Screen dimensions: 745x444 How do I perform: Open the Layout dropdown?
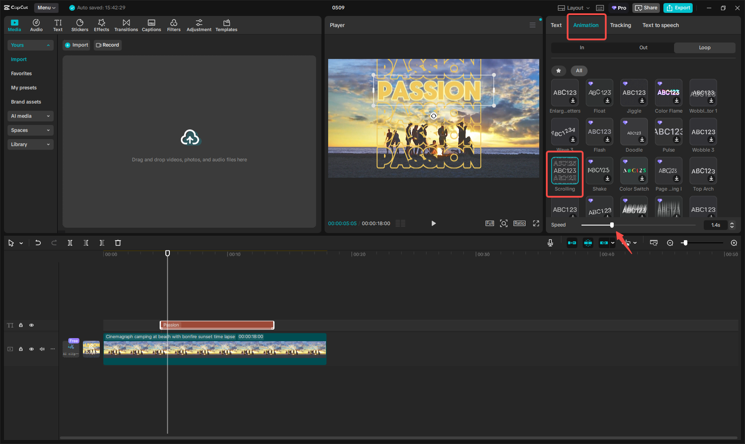click(574, 8)
